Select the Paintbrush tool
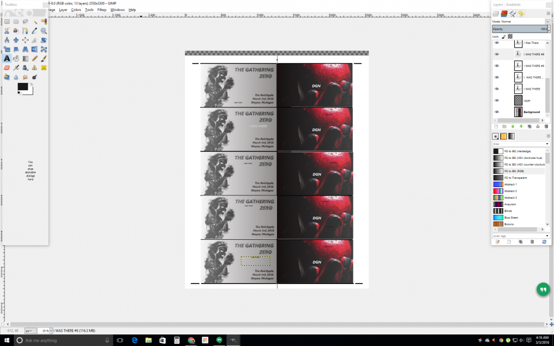Viewport: 554px width, 346px height. 43,59
